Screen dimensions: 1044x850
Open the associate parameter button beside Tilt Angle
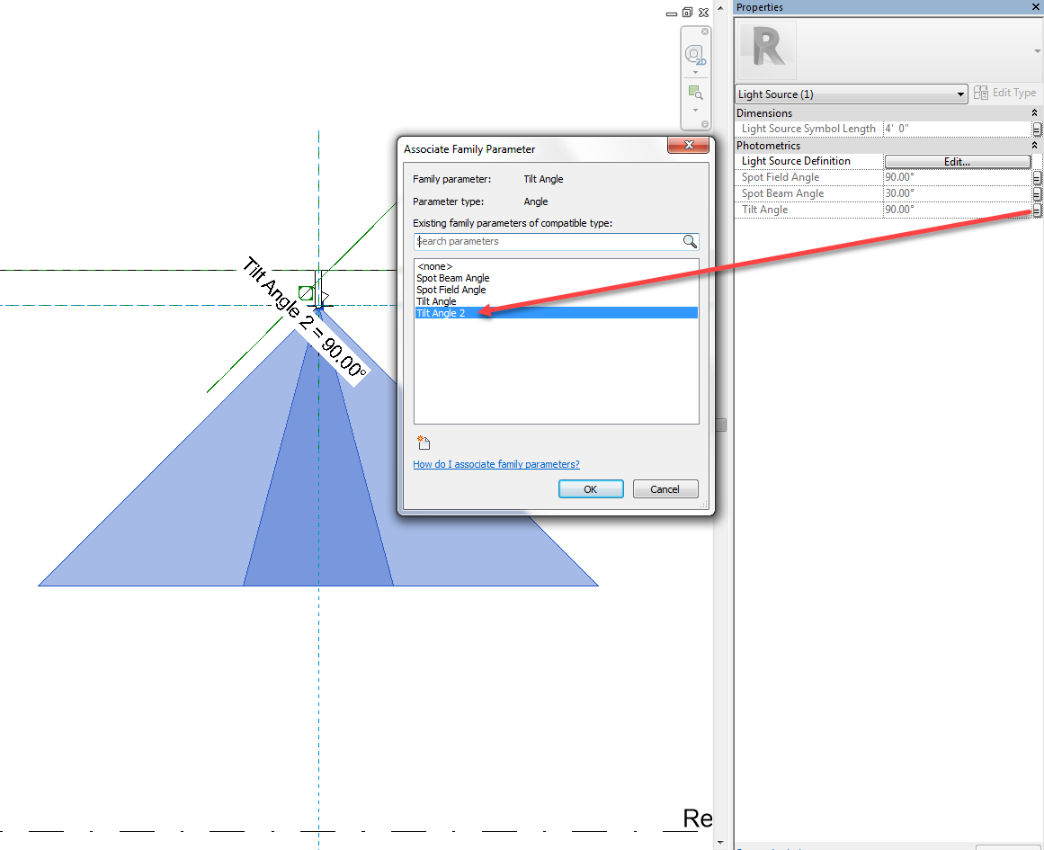[1037, 209]
